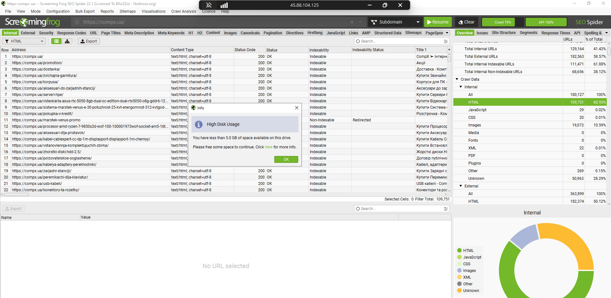Click OK in High Disk Usage dialog

[x=286, y=159]
